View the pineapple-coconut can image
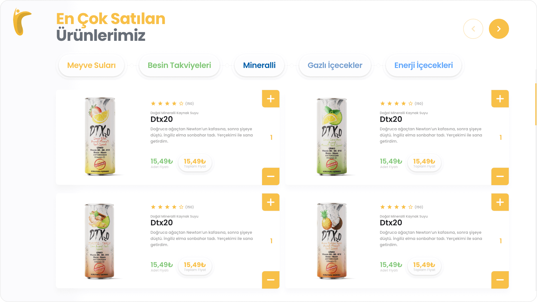 coord(332,241)
